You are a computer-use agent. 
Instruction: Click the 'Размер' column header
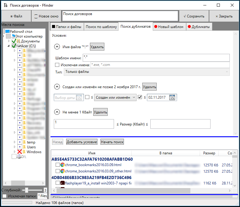coord(209,153)
